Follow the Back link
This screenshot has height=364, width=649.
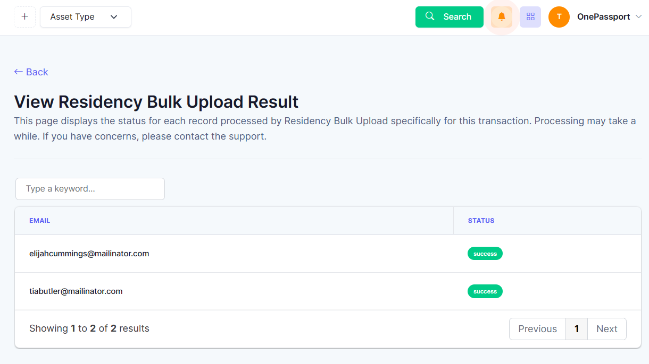tap(31, 72)
